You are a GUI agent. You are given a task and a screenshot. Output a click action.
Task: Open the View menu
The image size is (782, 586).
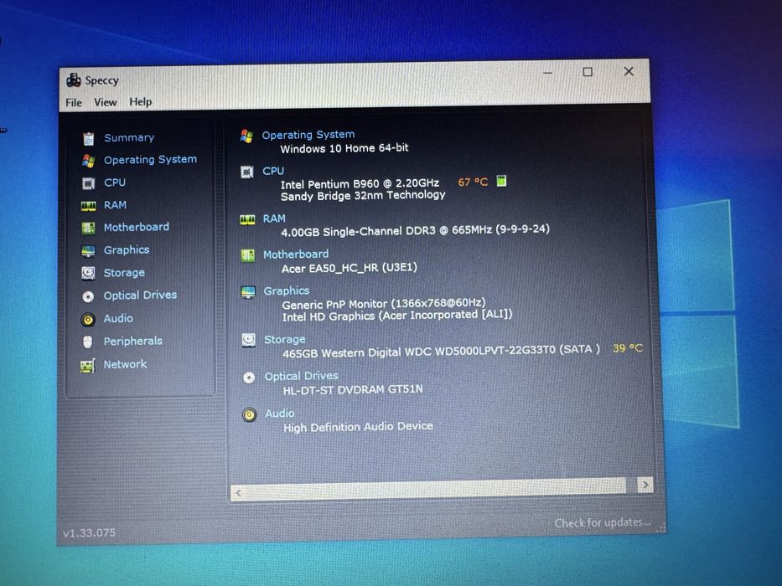click(x=106, y=102)
